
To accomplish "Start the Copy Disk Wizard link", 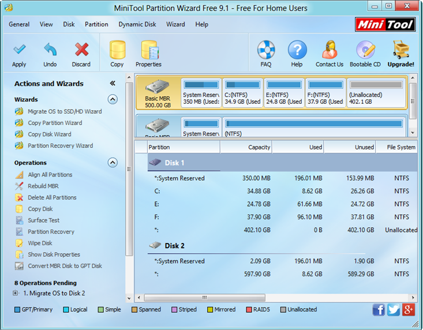I will click(x=50, y=134).
